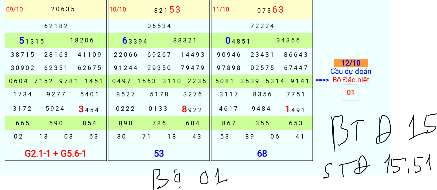437x190 pixels.
Task: Click the special prize number 20635
Action: [63, 9]
